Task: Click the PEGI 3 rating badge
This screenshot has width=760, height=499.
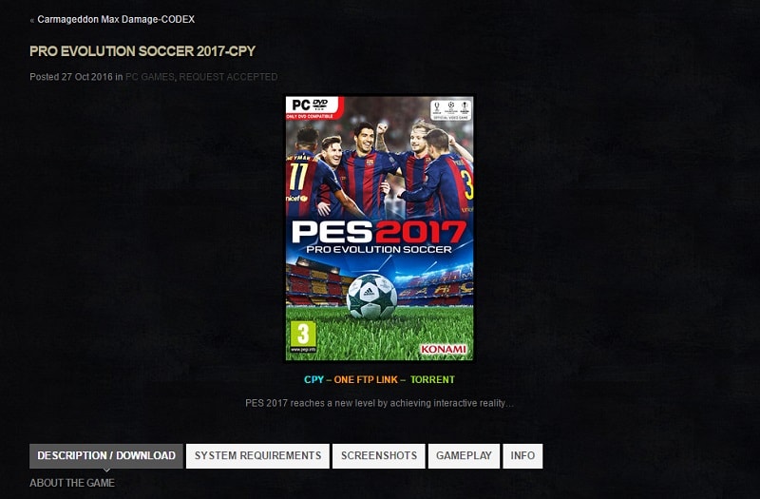Action: coord(303,336)
